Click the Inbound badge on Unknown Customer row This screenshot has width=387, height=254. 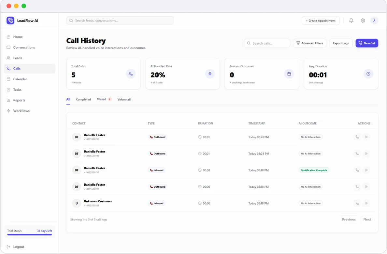pos(157,203)
